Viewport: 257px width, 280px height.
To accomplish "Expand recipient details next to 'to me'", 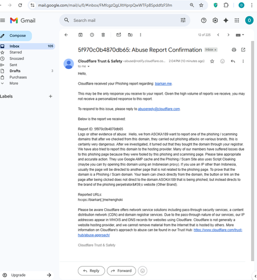I will coord(88,67).
